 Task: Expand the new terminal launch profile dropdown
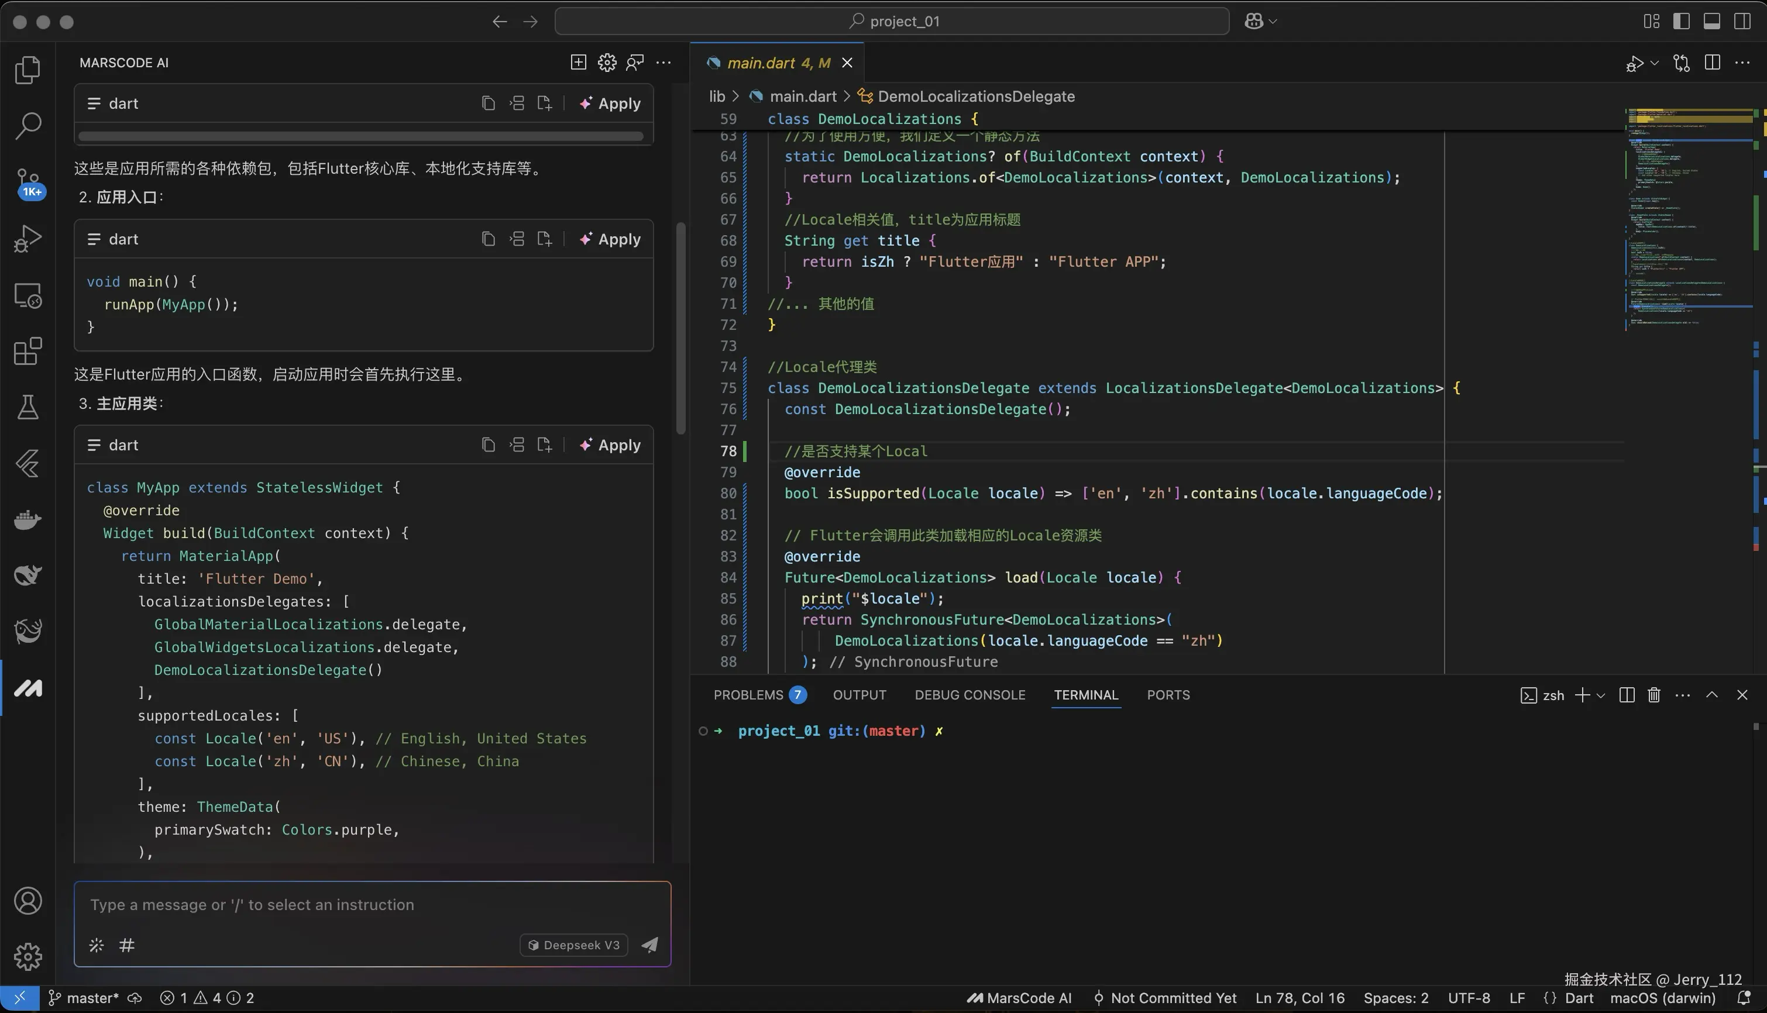(x=1601, y=695)
